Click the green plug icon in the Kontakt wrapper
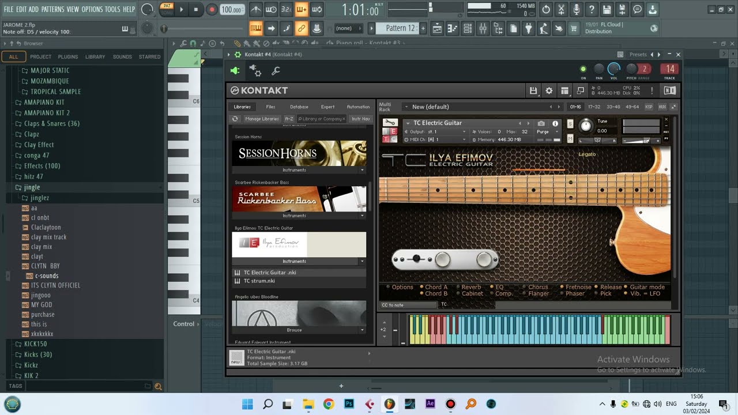This screenshot has width=738, height=415. coord(235,71)
